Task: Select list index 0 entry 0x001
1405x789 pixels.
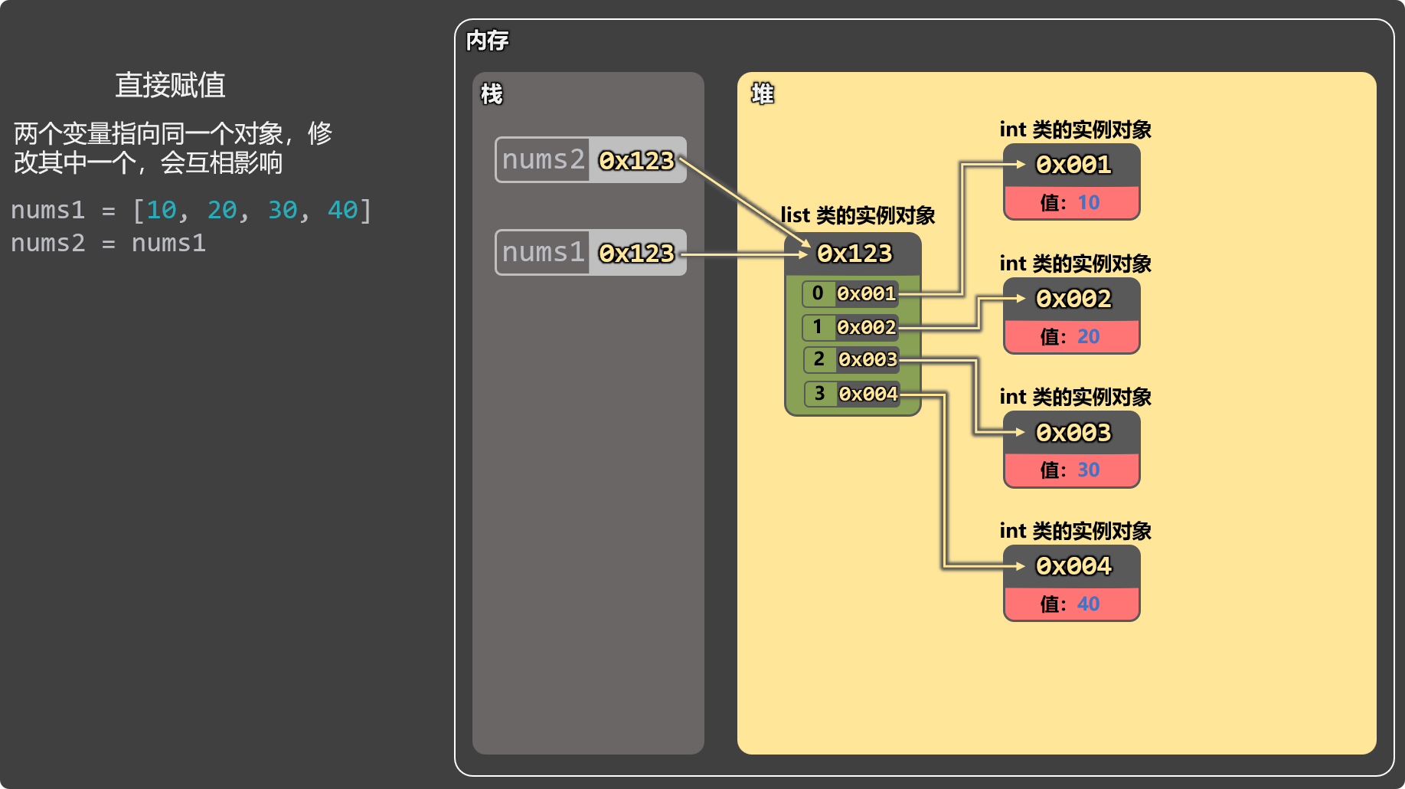Action: point(851,293)
